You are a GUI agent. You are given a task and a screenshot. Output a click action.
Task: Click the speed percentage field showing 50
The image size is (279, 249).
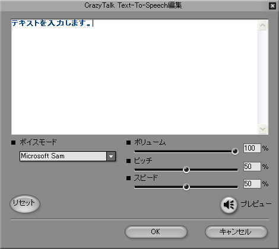pos(252,184)
